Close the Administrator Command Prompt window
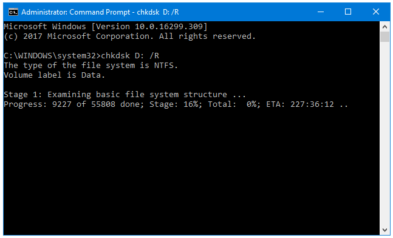 tap(376, 12)
